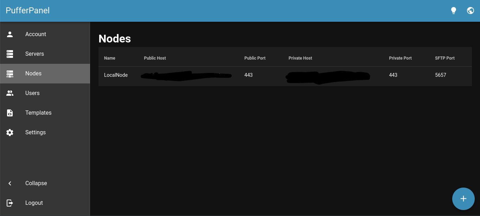This screenshot has height=216, width=480.
Task: Select the Account person icon in sidebar
Action: tap(9, 34)
